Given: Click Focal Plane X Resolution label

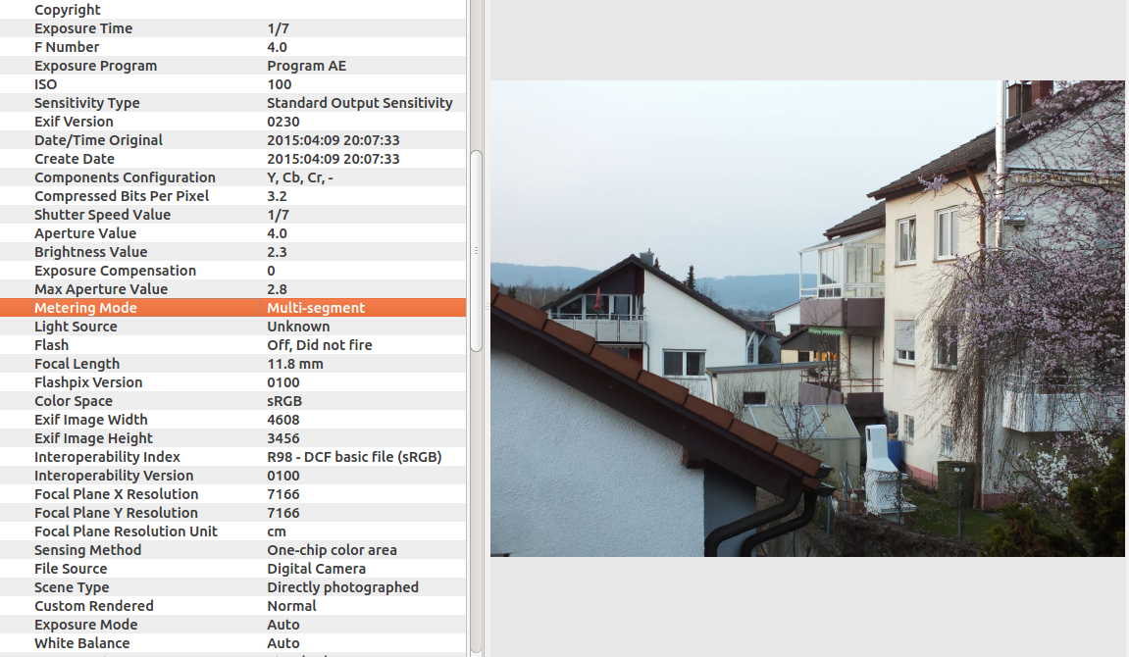Looking at the screenshot, I should pos(117,494).
